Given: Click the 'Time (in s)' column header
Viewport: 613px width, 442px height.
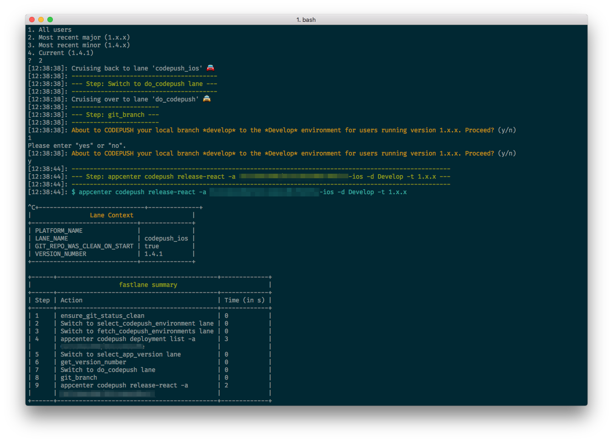Looking at the screenshot, I should (x=245, y=300).
